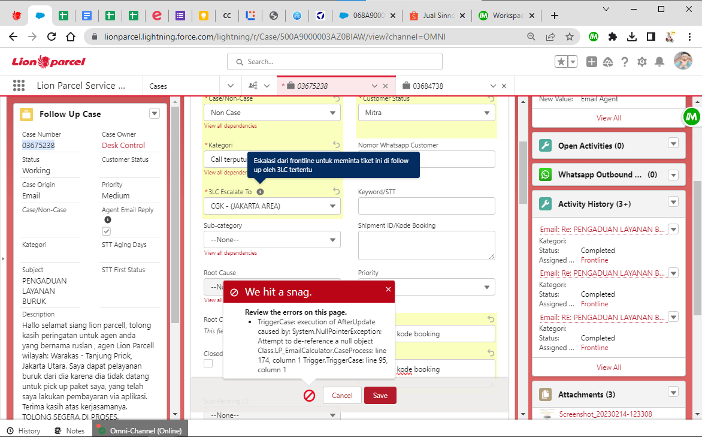Open the History utility bar item

(24, 431)
